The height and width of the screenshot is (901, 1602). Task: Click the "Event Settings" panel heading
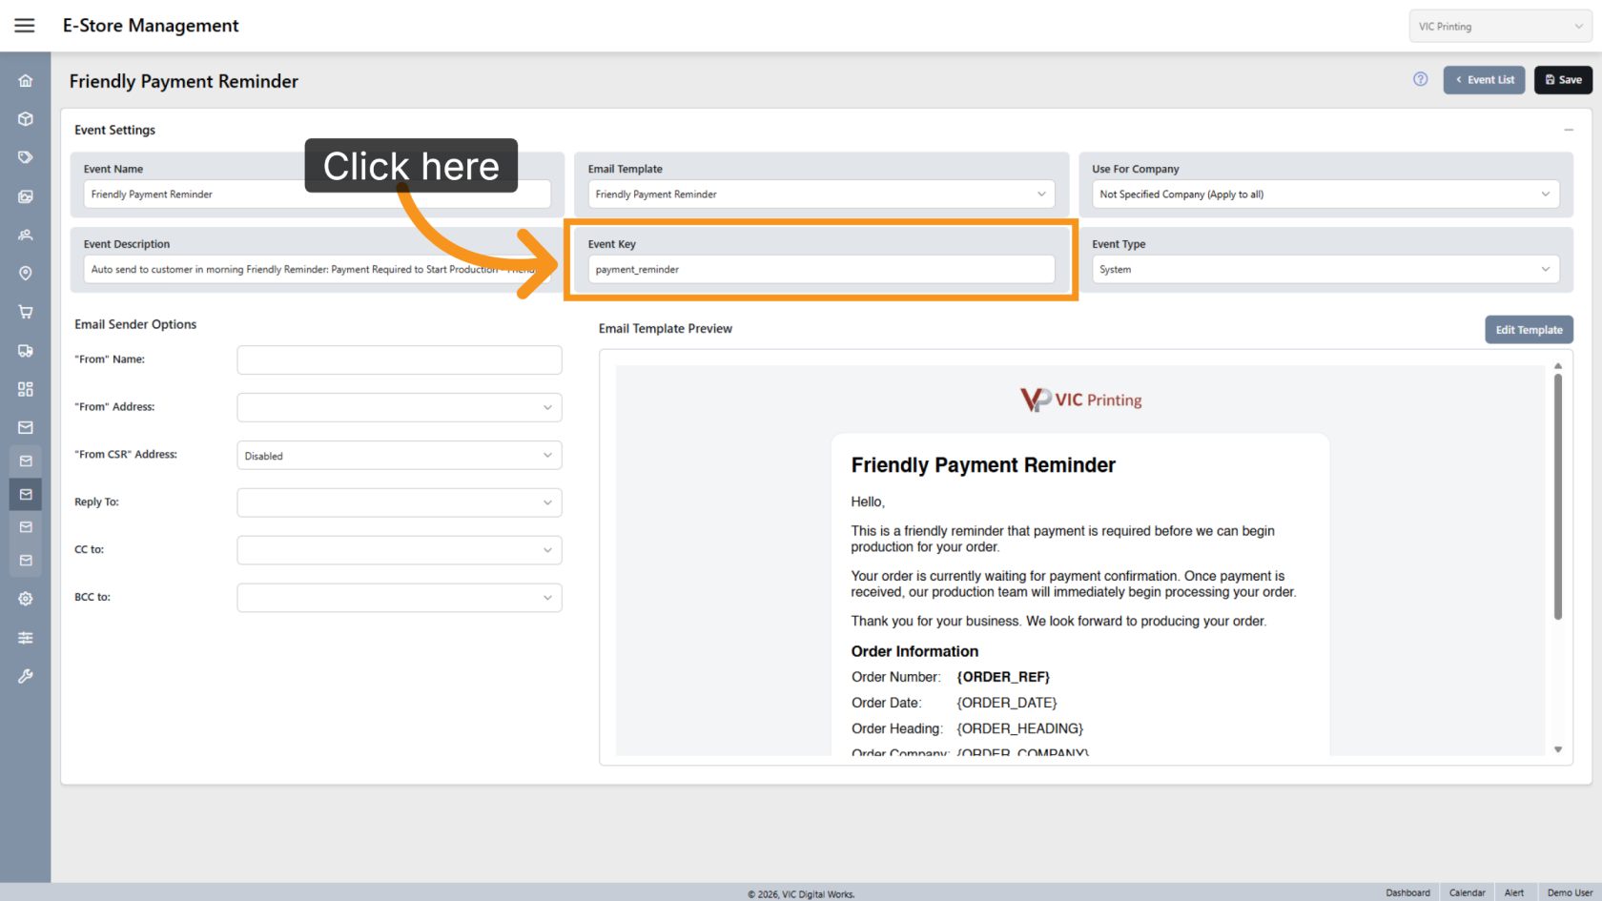coord(114,130)
